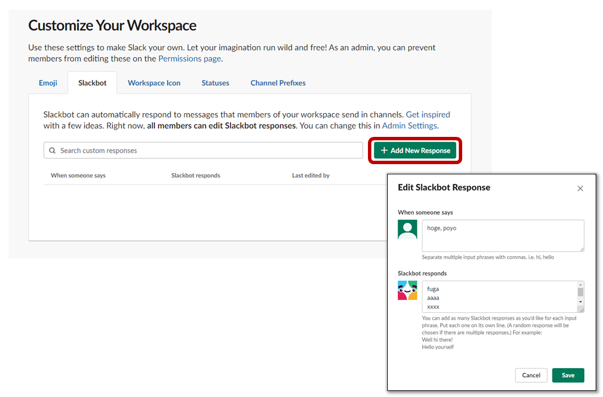Click the scrollbar up arrow in Slackbot responds box
603x397 pixels.
[581, 284]
